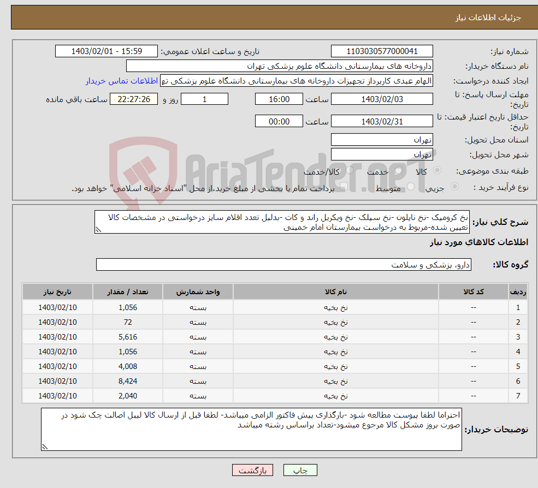Select the خدمت radio button
Viewport: 538px width, 488px height.
[398, 170]
